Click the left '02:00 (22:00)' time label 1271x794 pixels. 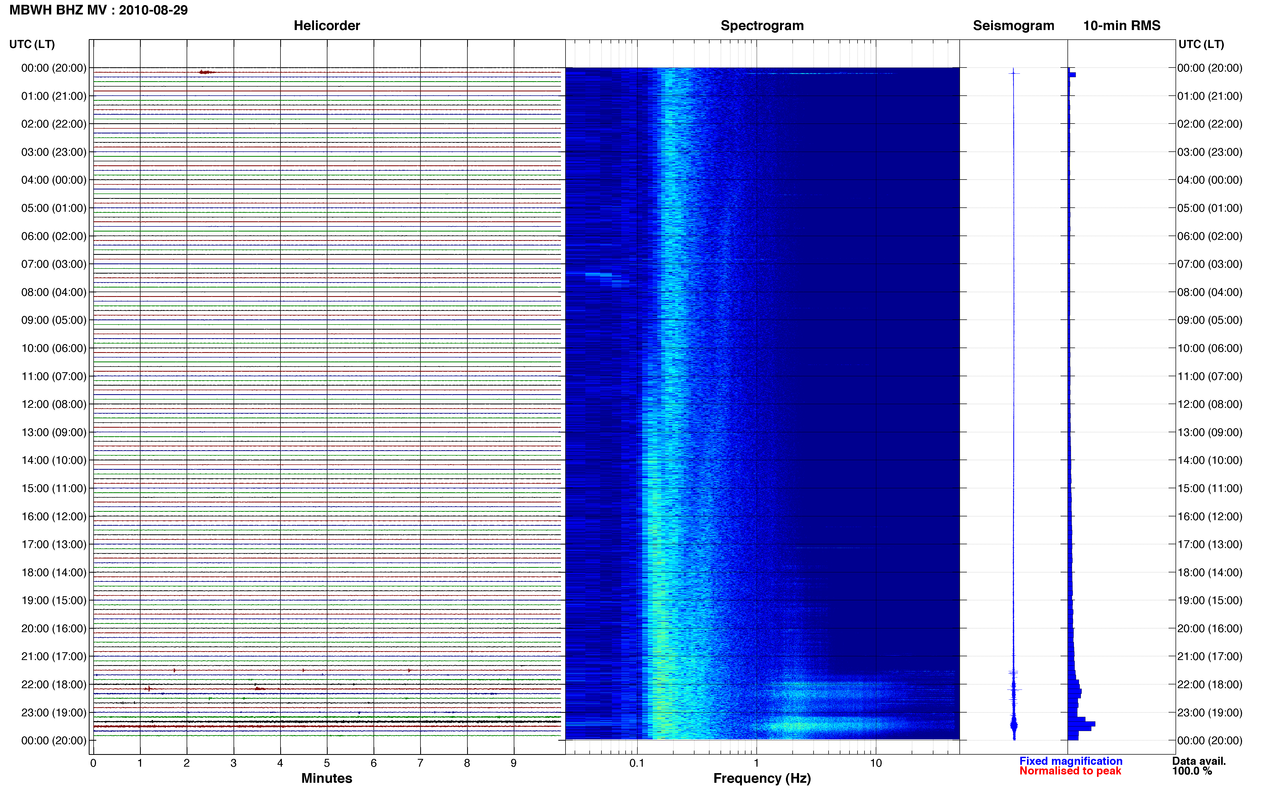click(x=54, y=124)
